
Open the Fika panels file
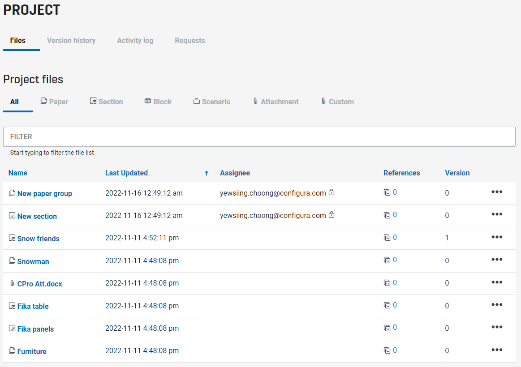point(35,329)
